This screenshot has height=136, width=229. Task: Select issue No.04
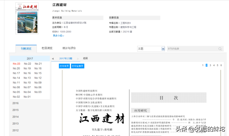click(x=27, y=92)
